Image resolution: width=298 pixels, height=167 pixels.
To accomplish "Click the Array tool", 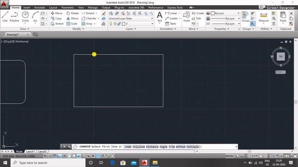I will (87, 24).
